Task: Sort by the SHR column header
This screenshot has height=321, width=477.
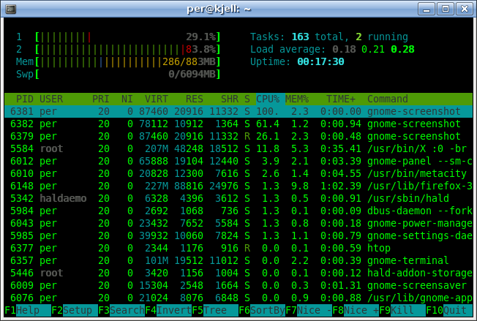Action: tap(230, 99)
